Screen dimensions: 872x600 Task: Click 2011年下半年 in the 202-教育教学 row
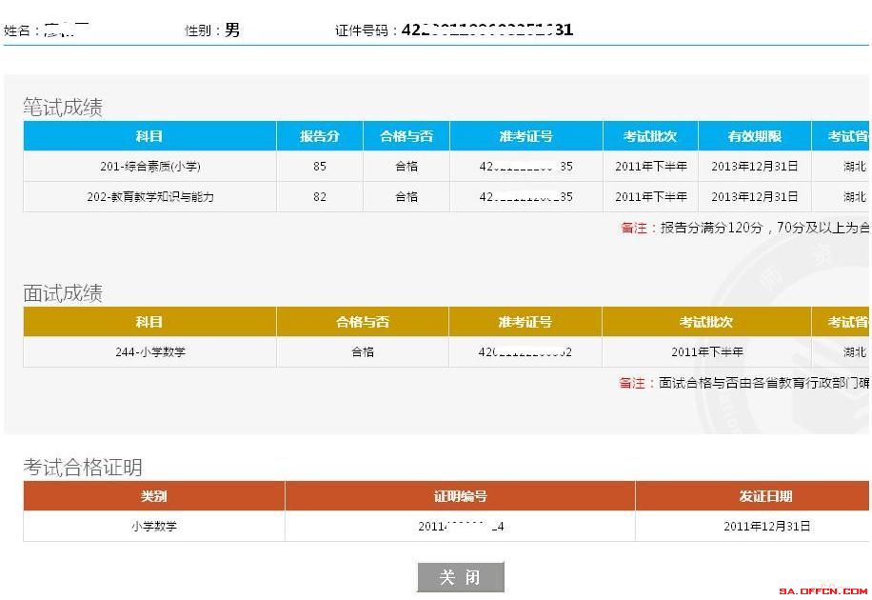tap(651, 196)
